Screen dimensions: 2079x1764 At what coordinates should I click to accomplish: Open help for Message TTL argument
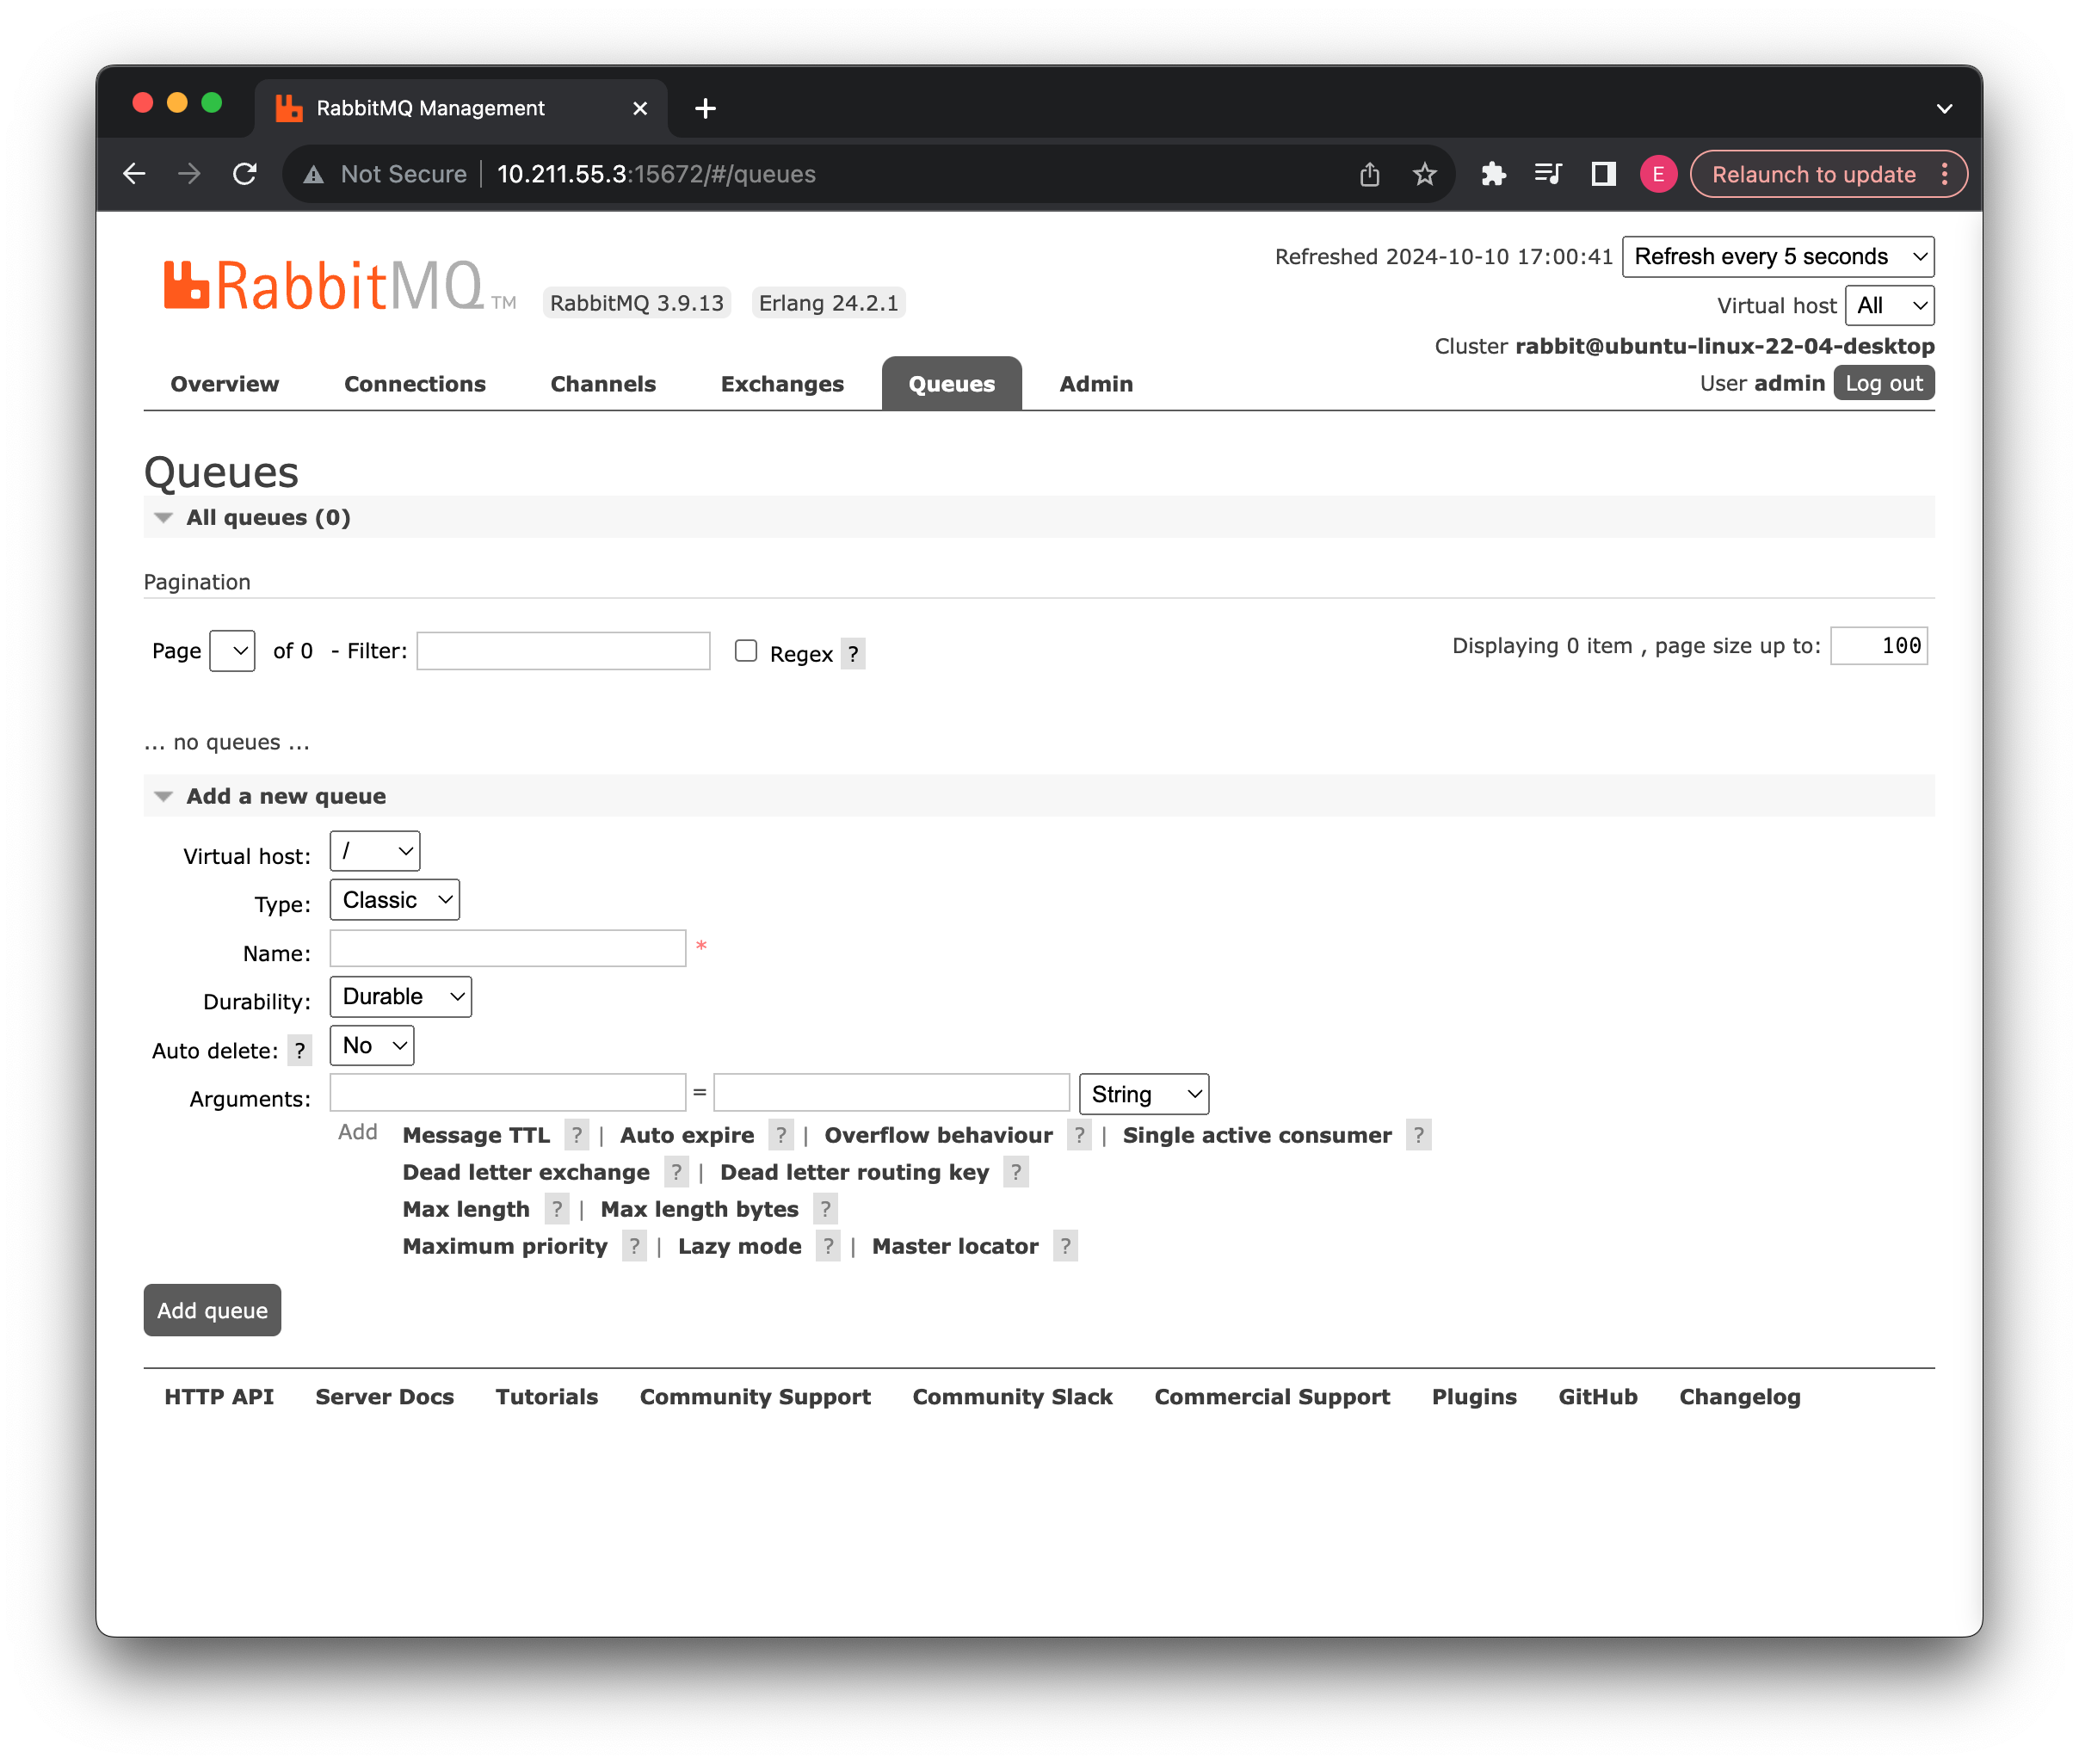[576, 1135]
